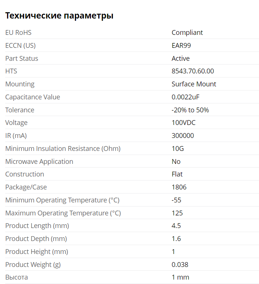
Task: Select the tolerance "-20% to 50%" value
Action: (x=190, y=110)
